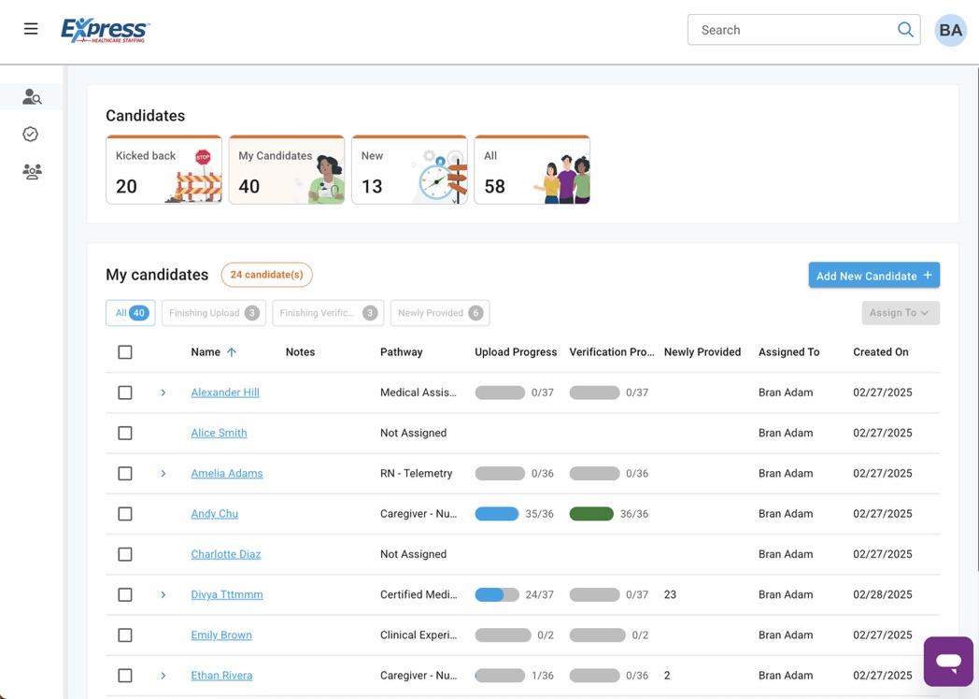Select the candidate search sidebar icon
The height and width of the screenshot is (699, 979).
32,97
